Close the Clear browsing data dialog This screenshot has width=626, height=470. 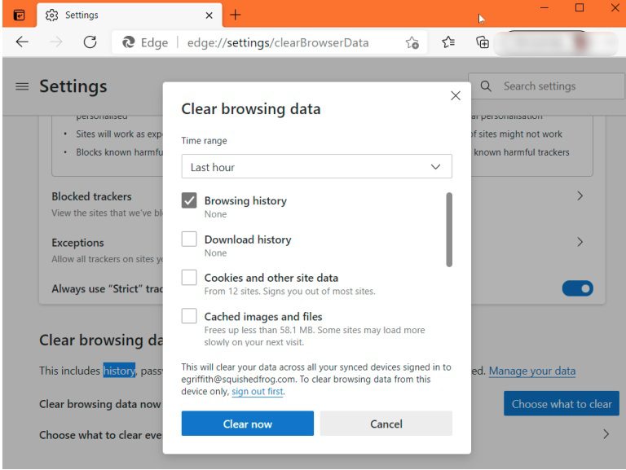pyautogui.click(x=456, y=96)
